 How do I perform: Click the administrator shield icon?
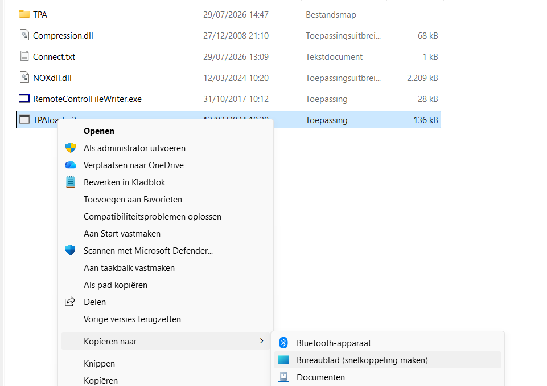pyautogui.click(x=71, y=148)
